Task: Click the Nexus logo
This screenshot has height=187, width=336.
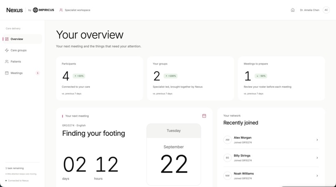Action: click(14, 10)
